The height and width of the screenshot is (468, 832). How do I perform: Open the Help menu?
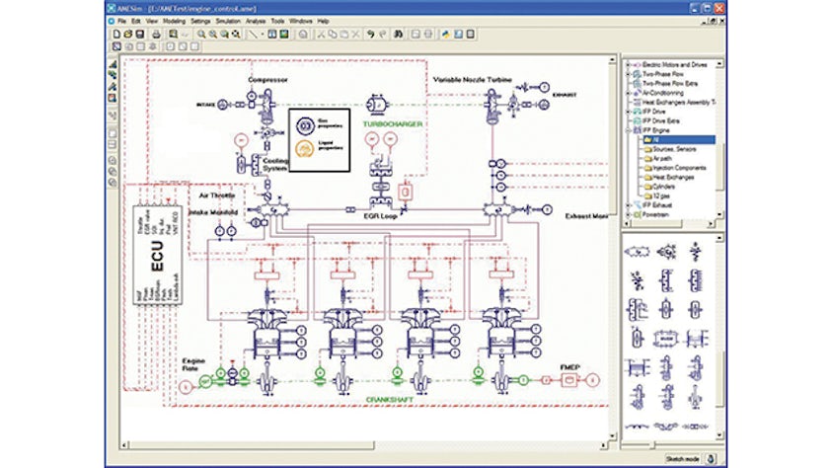point(323,21)
